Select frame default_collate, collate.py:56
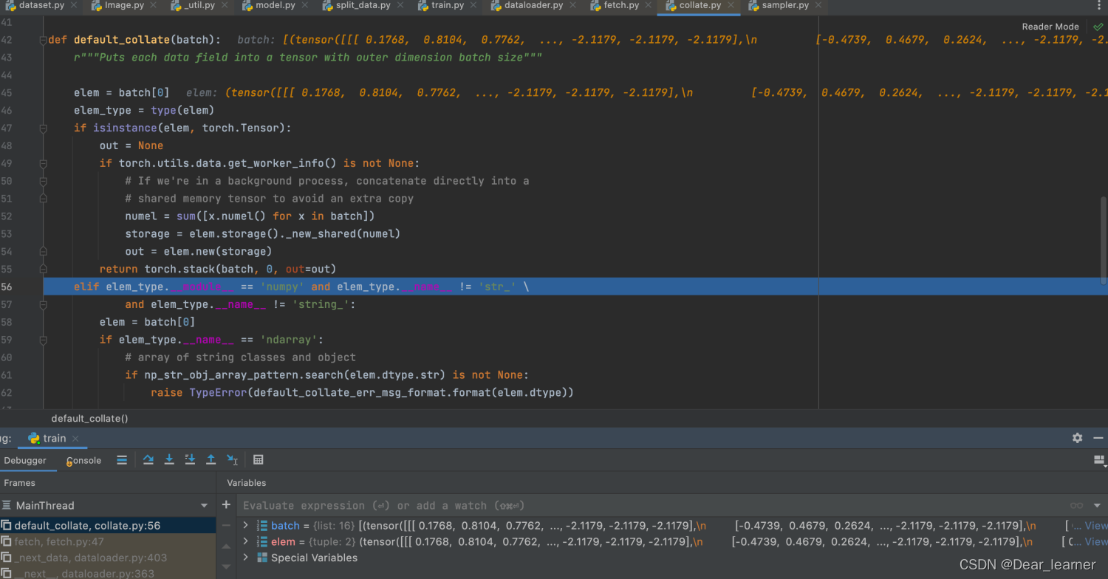 (x=108, y=526)
